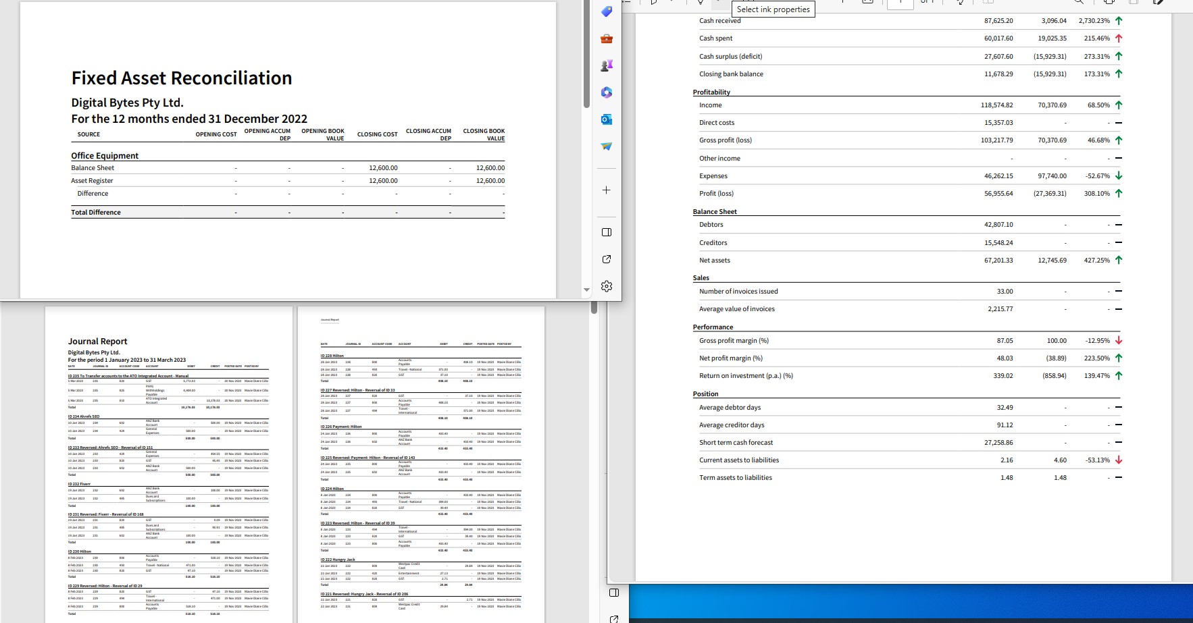Click the "Current assets to liabilities" row label
Viewport: 1193px width, 623px height.
[x=739, y=460]
